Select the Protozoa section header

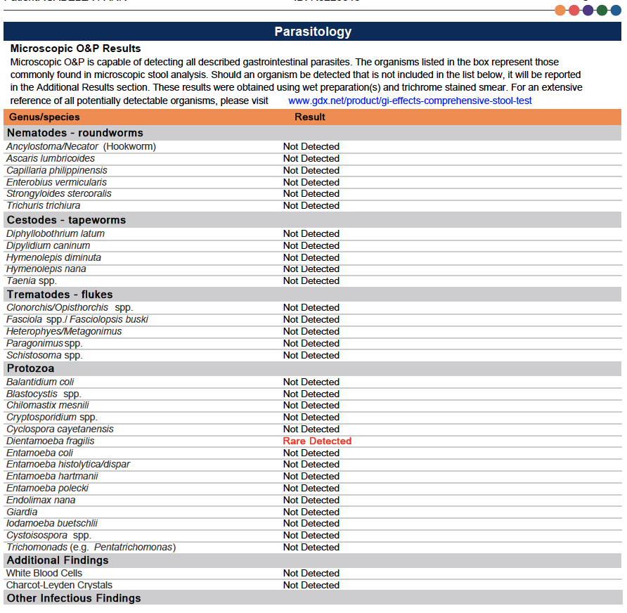31,368
